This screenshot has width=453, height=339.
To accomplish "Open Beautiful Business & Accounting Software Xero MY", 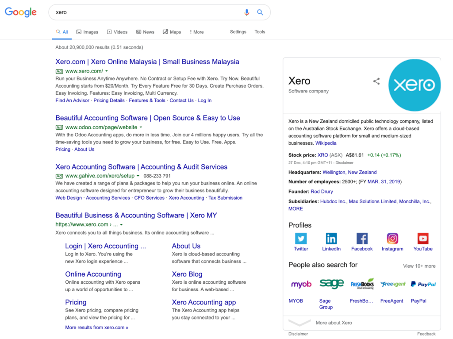I will pos(136,216).
